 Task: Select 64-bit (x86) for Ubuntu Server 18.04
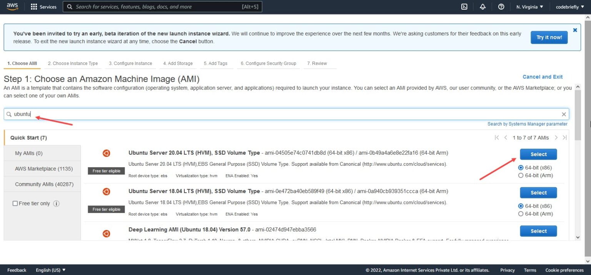coord(521,206)
